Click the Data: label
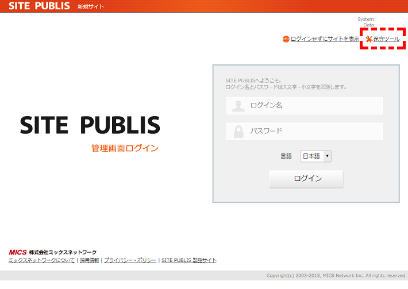 pyautogui.click(x=369, y=25)
